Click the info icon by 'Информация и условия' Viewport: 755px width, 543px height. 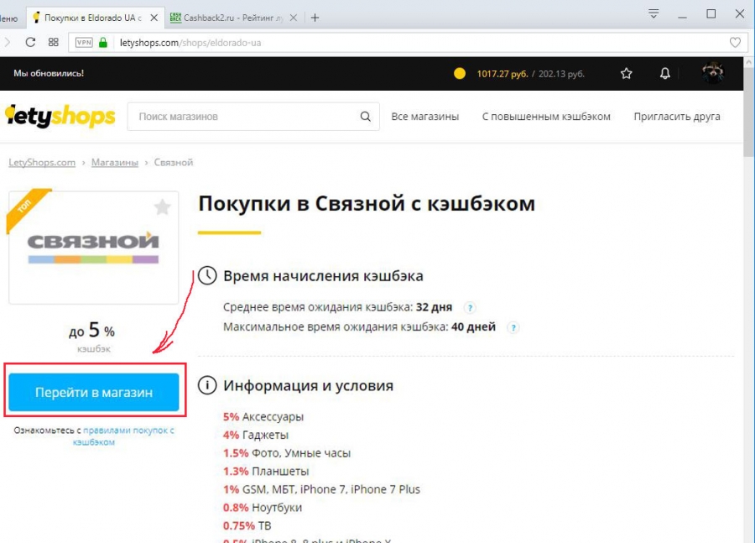207,385
